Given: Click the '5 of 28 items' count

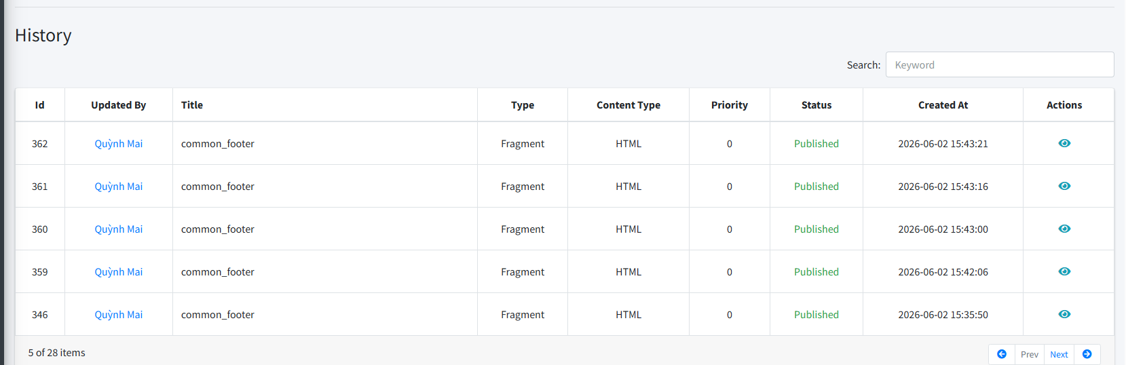Looking at the screenshot, I should pyautogui.click(x=57, y=353).
